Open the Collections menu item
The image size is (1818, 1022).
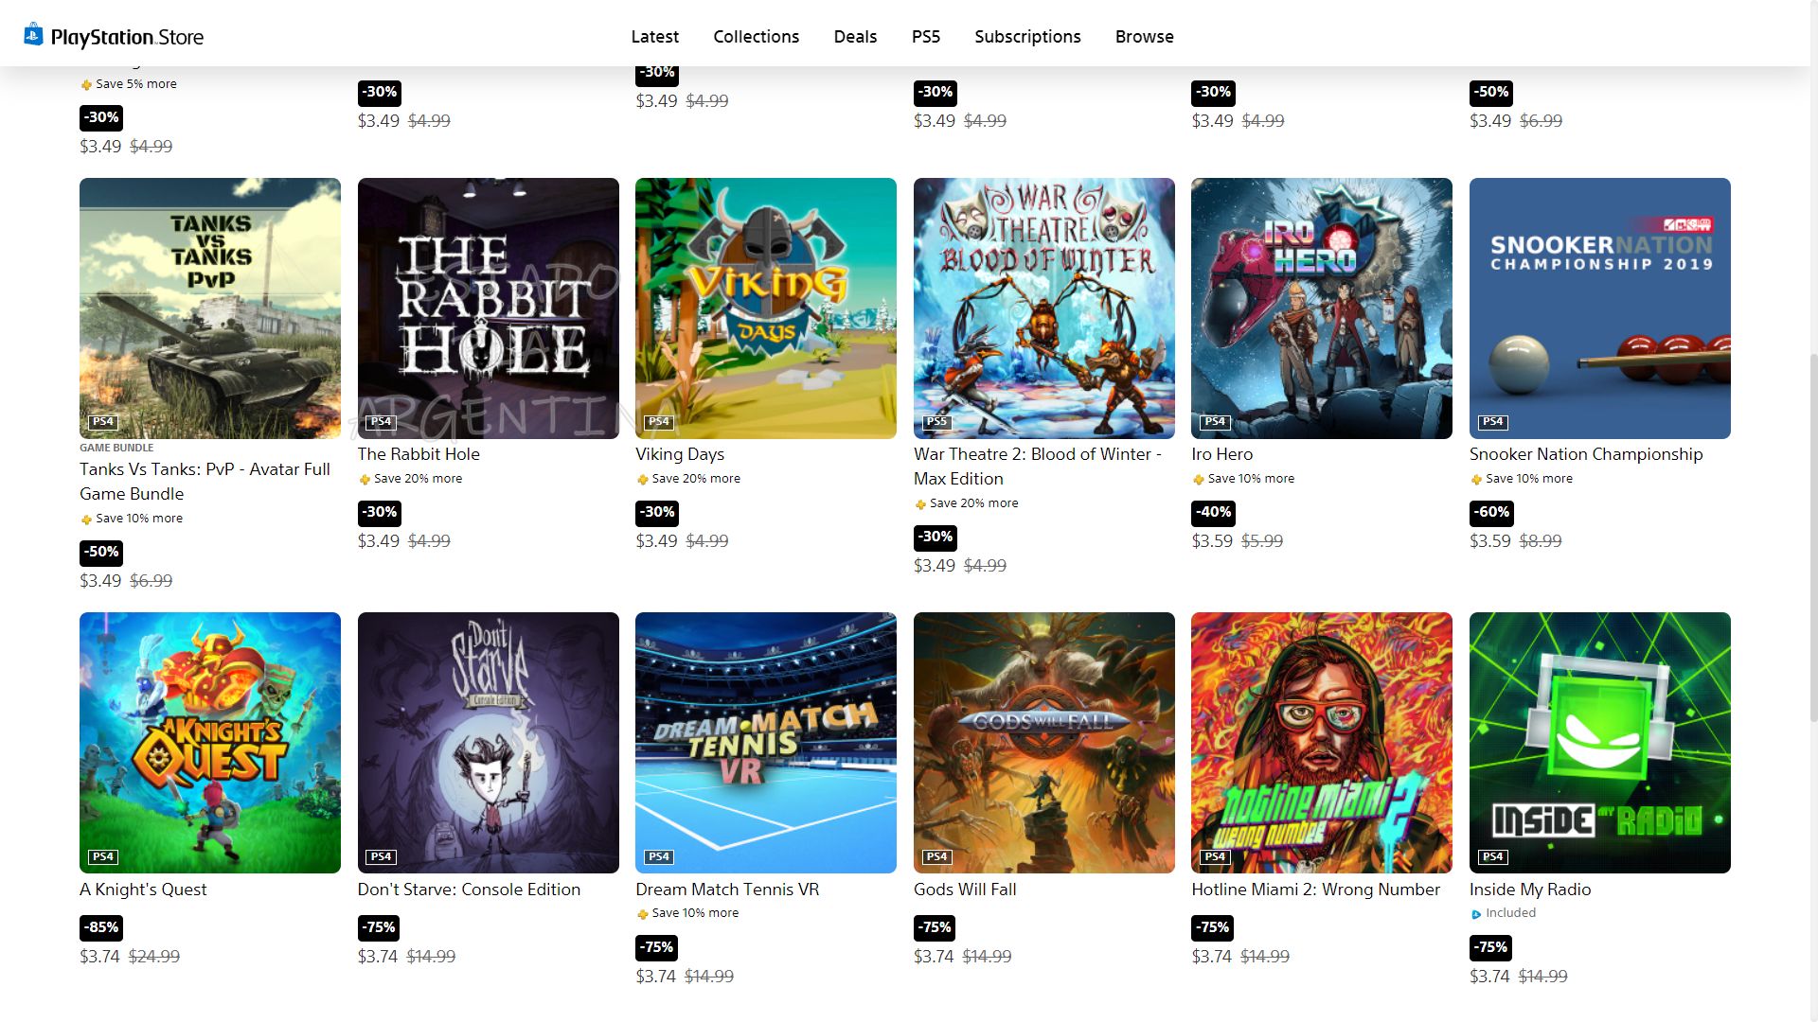tap(756, 36)
